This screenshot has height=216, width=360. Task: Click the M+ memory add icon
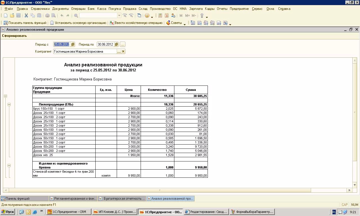pos(187,16)
